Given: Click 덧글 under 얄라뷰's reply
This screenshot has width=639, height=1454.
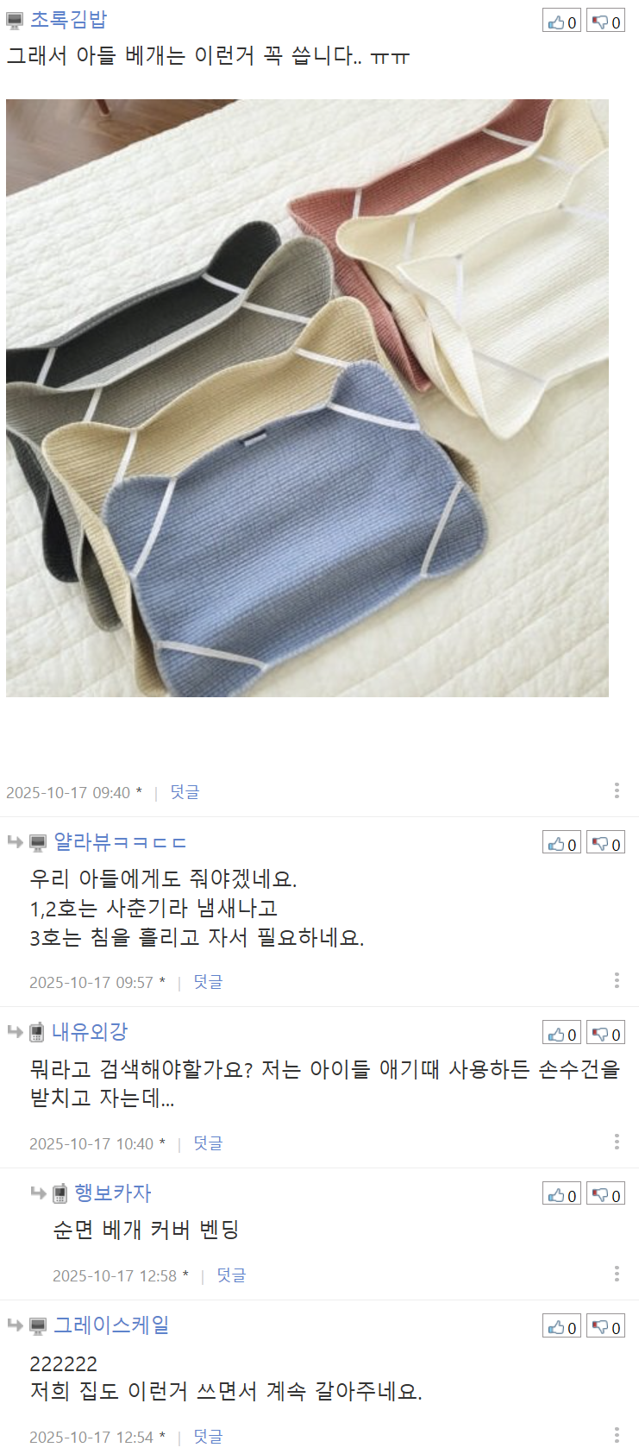Looking at the screenshot, I should (208, 982).
